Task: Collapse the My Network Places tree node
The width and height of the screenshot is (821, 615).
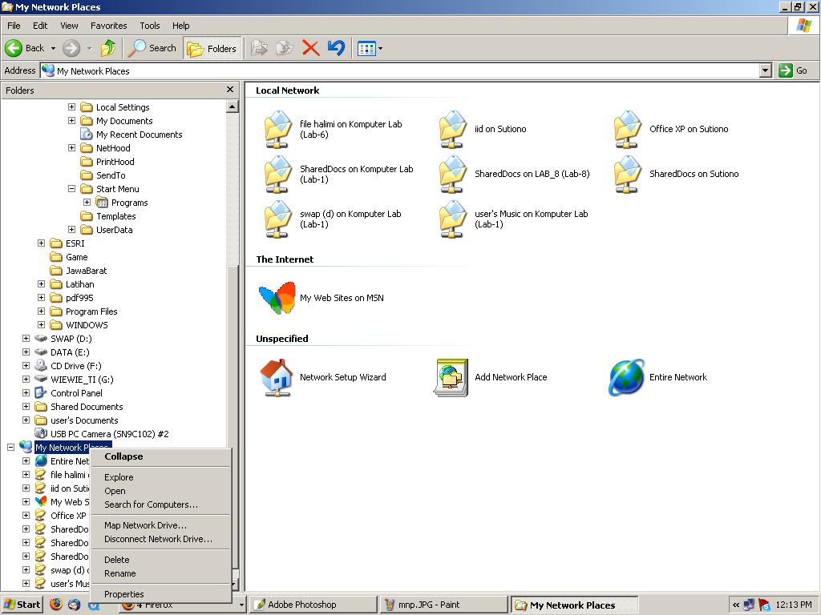Action: [x=10, y=447]
